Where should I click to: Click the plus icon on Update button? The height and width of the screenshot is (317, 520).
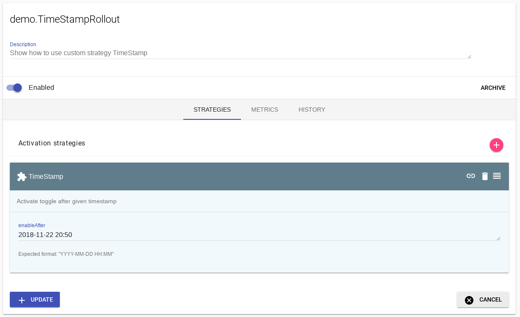pos(22,300)
